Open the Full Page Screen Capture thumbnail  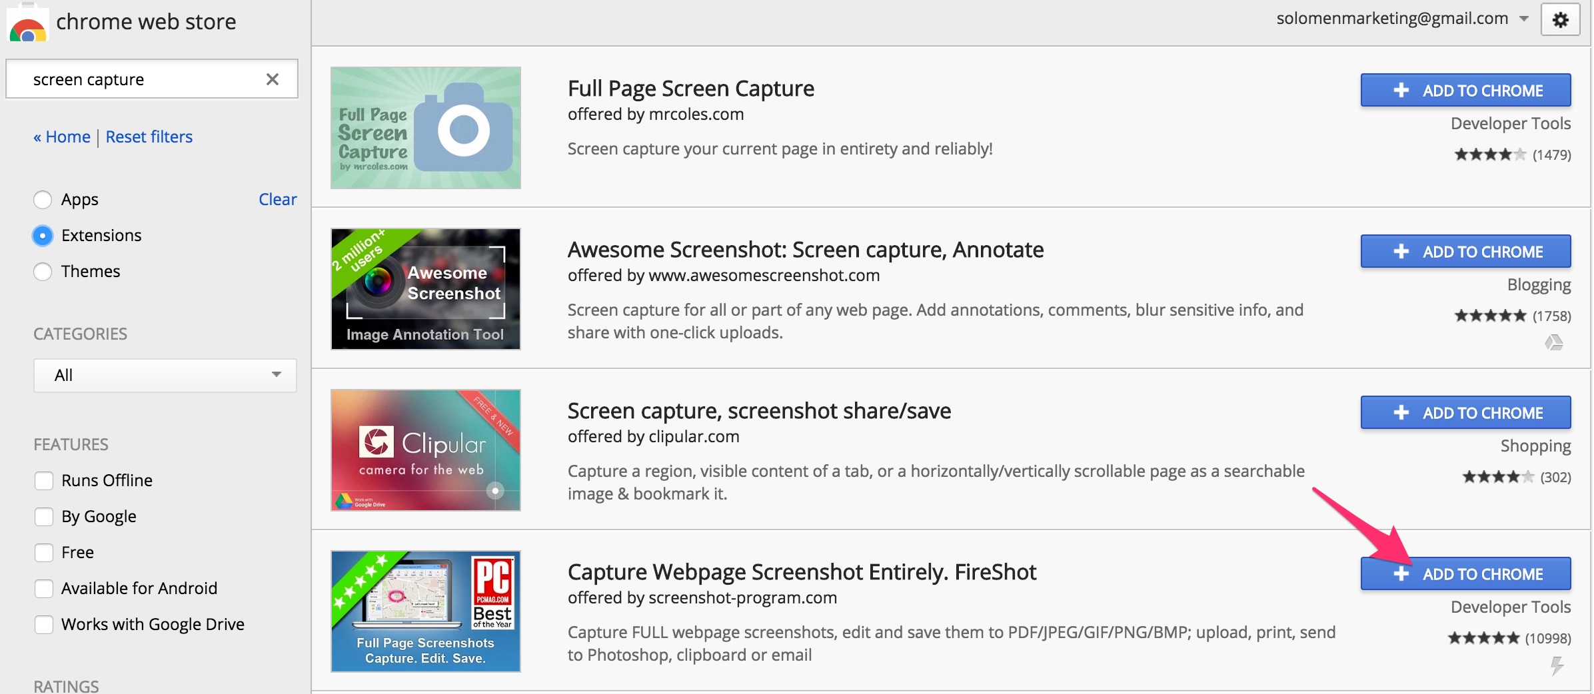click(426, 128)
